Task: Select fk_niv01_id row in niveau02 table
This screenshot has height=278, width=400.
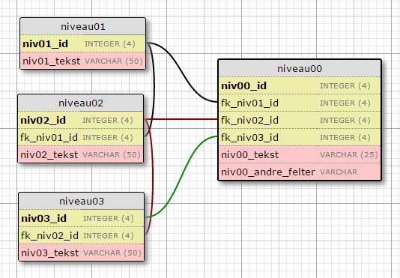Action: tap(81, 137)
